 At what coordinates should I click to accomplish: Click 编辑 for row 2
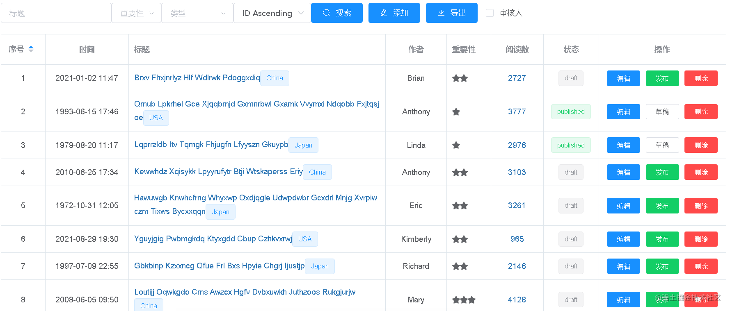[x=623, y=112]
